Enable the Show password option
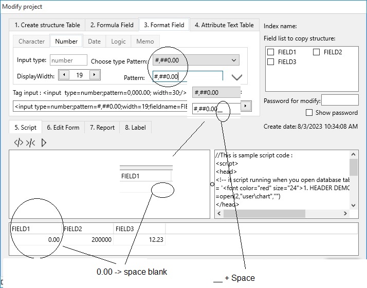The width and height of the screenshot is (367, 288). [x=309, y=113]
